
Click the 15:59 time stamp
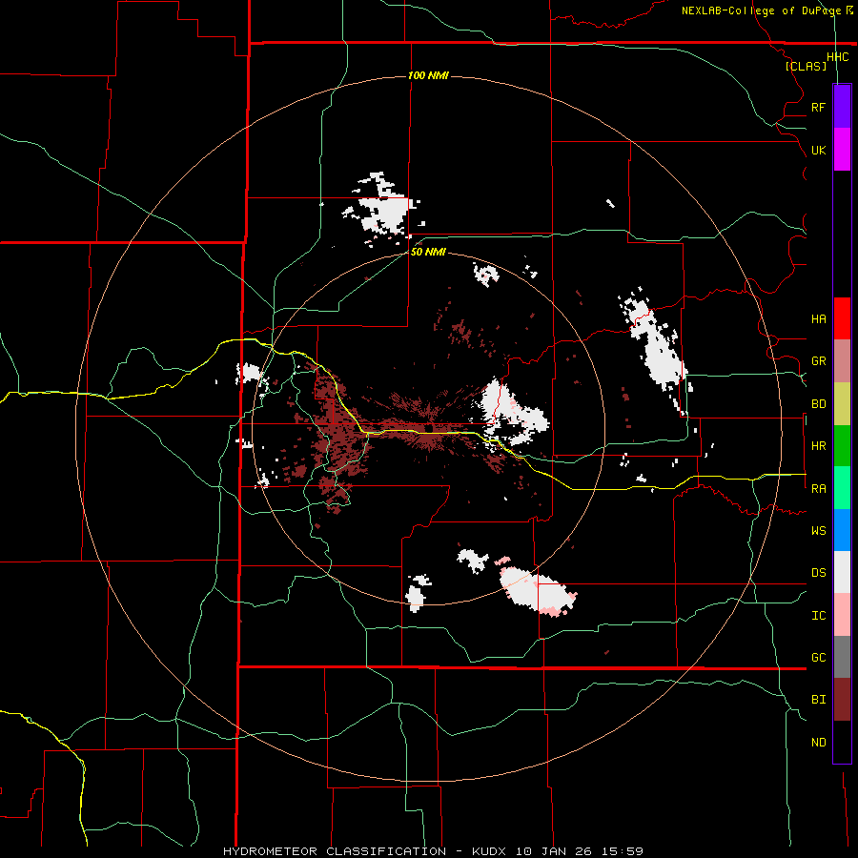(x=623, y=851)
